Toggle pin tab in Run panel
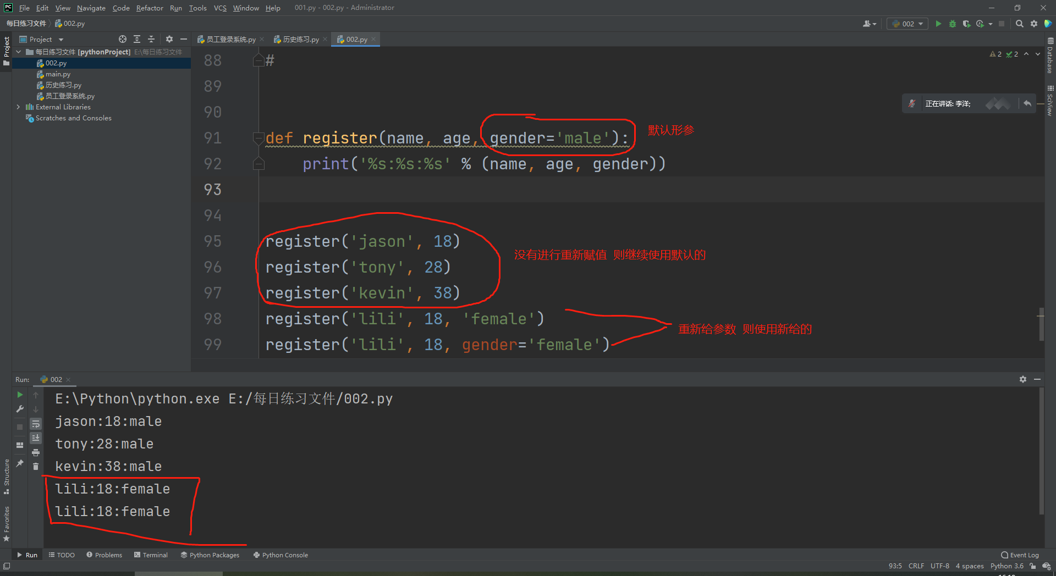The image size is (1056, 576). pos(20,463)
